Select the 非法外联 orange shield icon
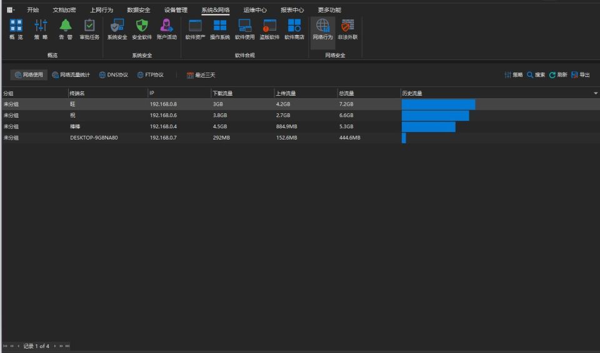 [347, 29]
